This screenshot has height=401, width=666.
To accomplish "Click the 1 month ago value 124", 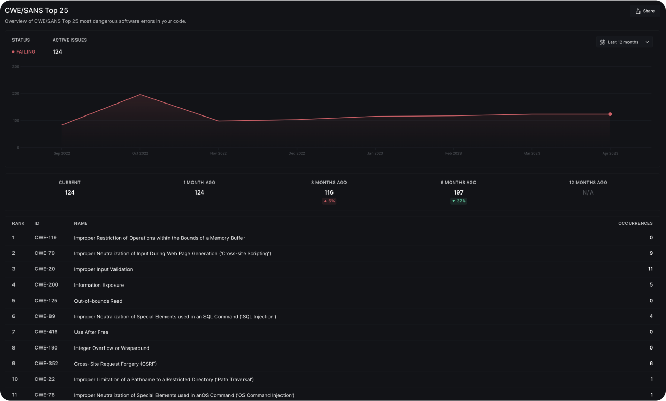I will click(199, 192).
